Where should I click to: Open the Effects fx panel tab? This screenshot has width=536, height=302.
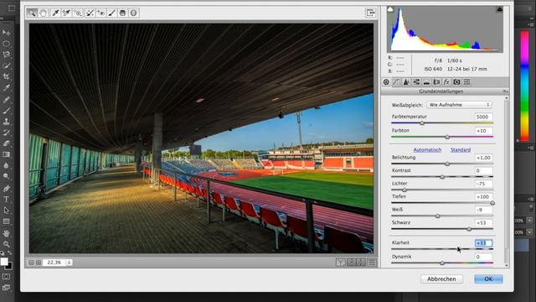click(x=446, y=82)
